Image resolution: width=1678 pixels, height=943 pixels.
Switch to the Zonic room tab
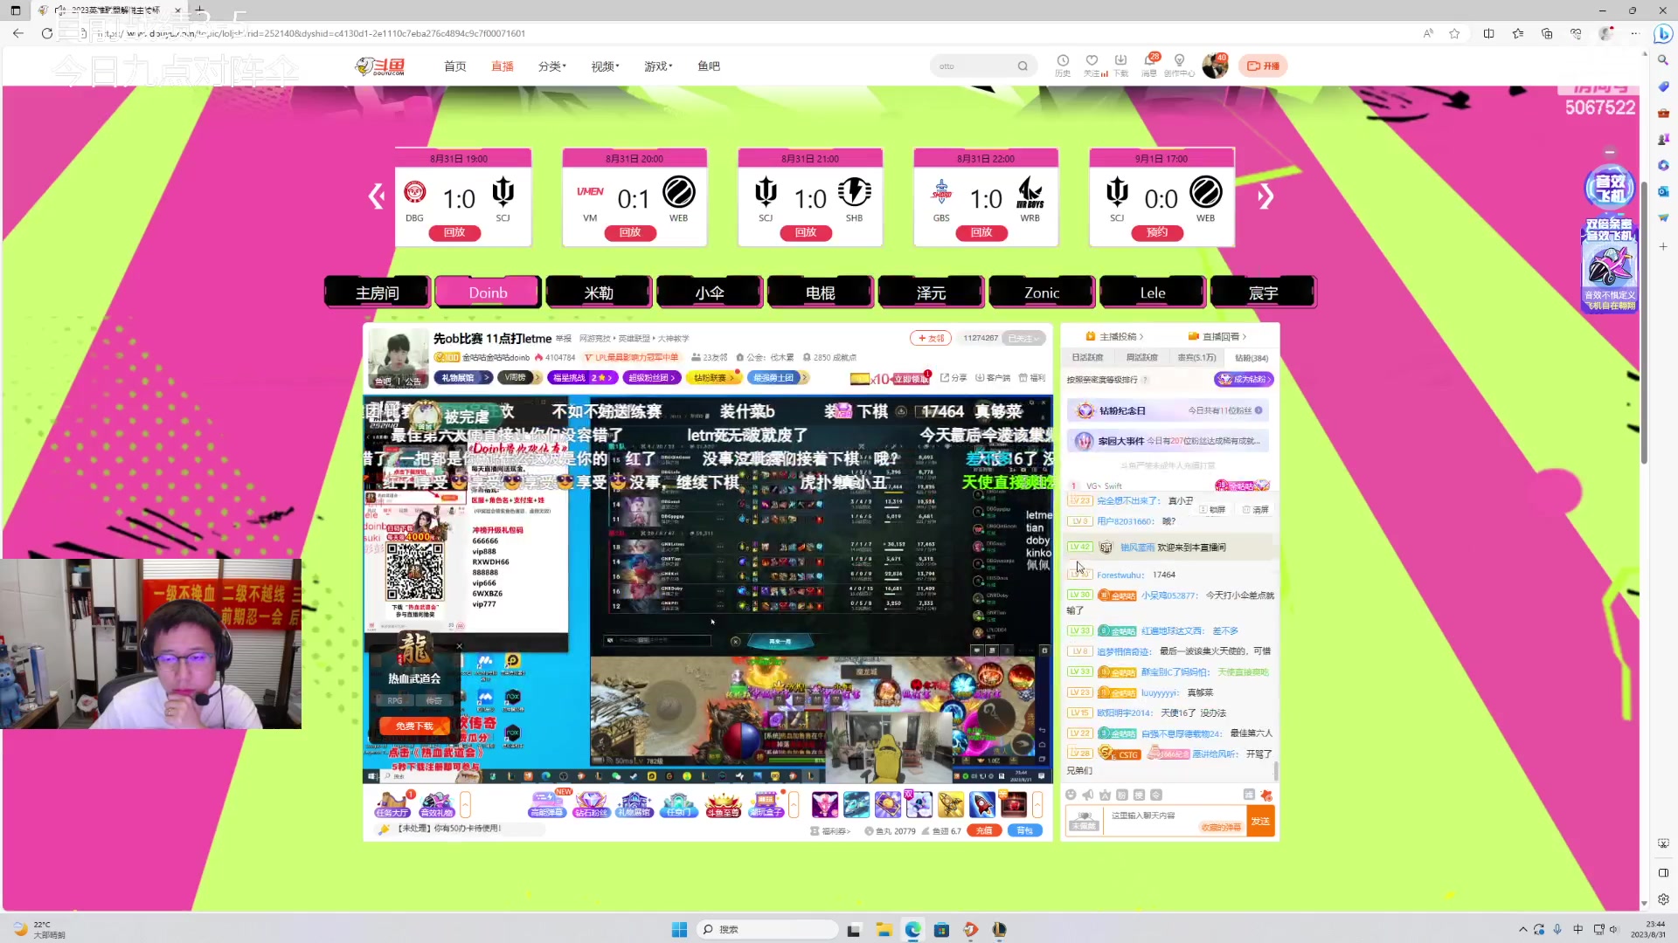[1042, 293]
